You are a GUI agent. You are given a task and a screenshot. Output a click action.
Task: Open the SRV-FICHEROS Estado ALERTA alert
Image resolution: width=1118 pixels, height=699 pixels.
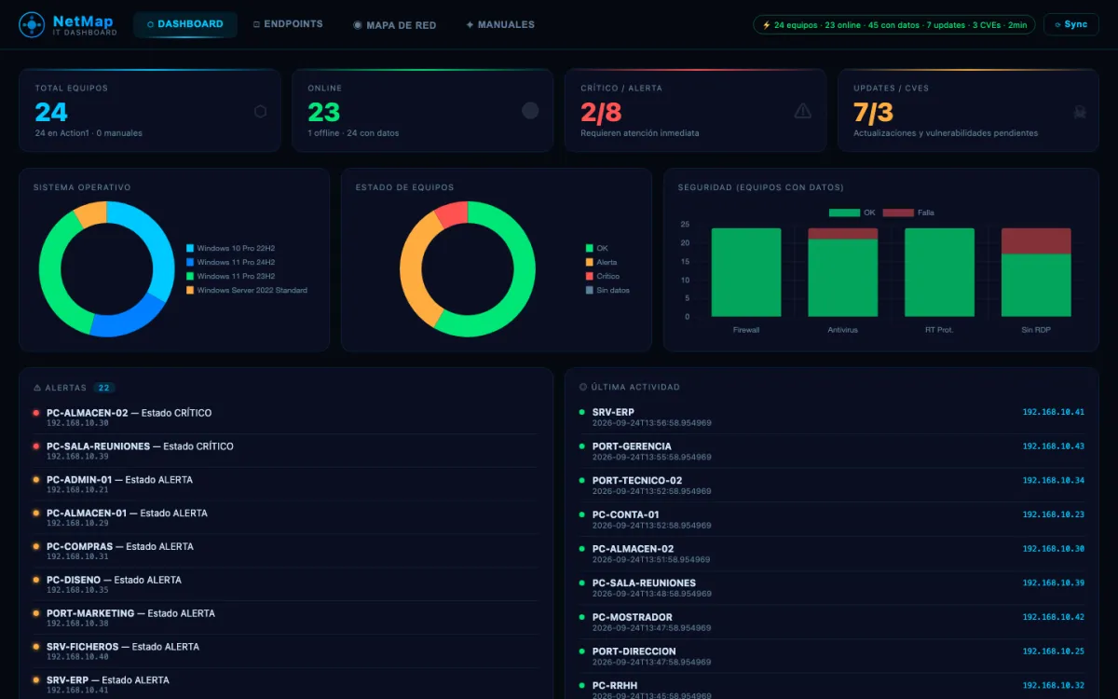pos(285,651)
